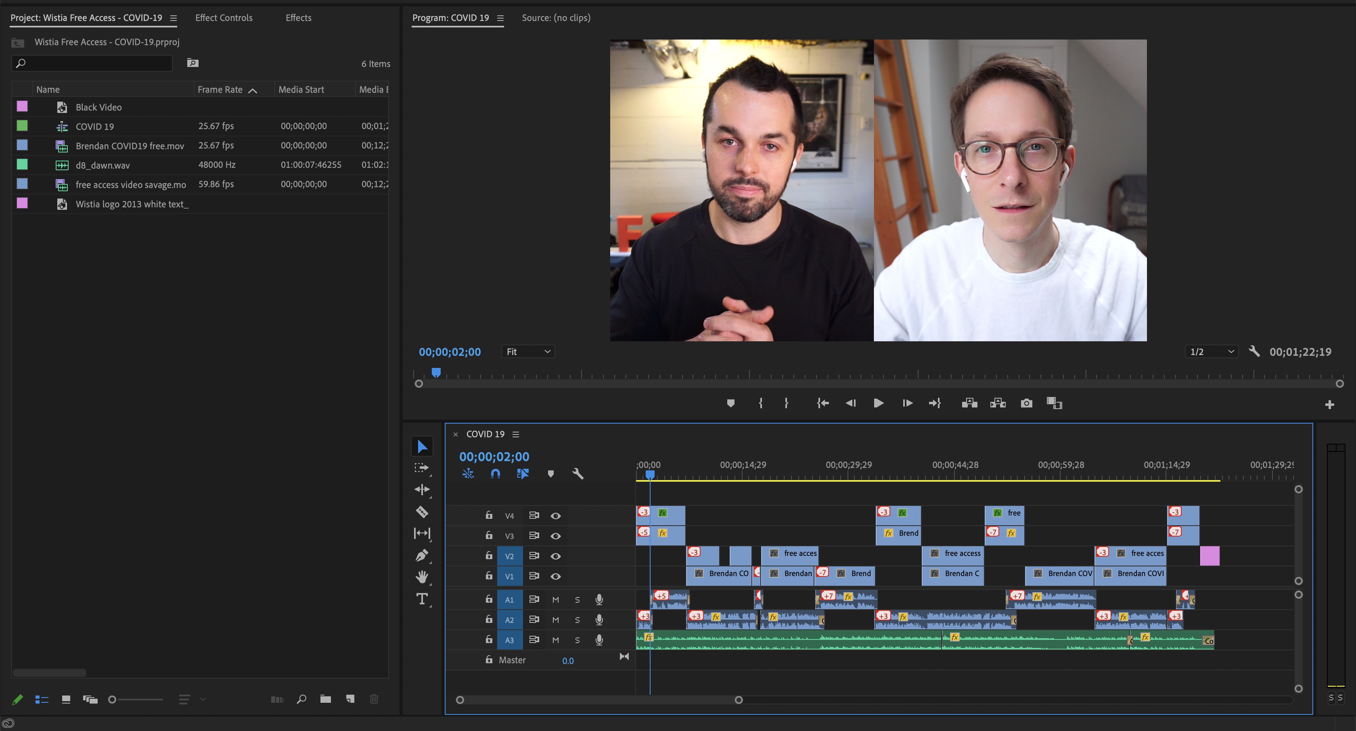
Task: Open the Fit zoom level dropdown
Action: [528, 351]
